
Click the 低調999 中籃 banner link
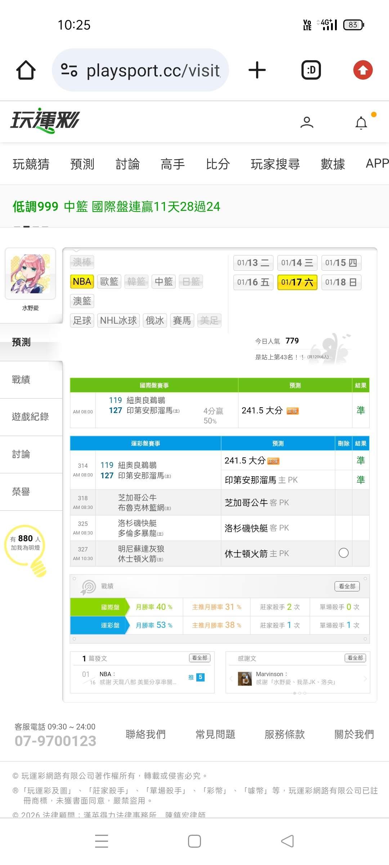[116, 207]
